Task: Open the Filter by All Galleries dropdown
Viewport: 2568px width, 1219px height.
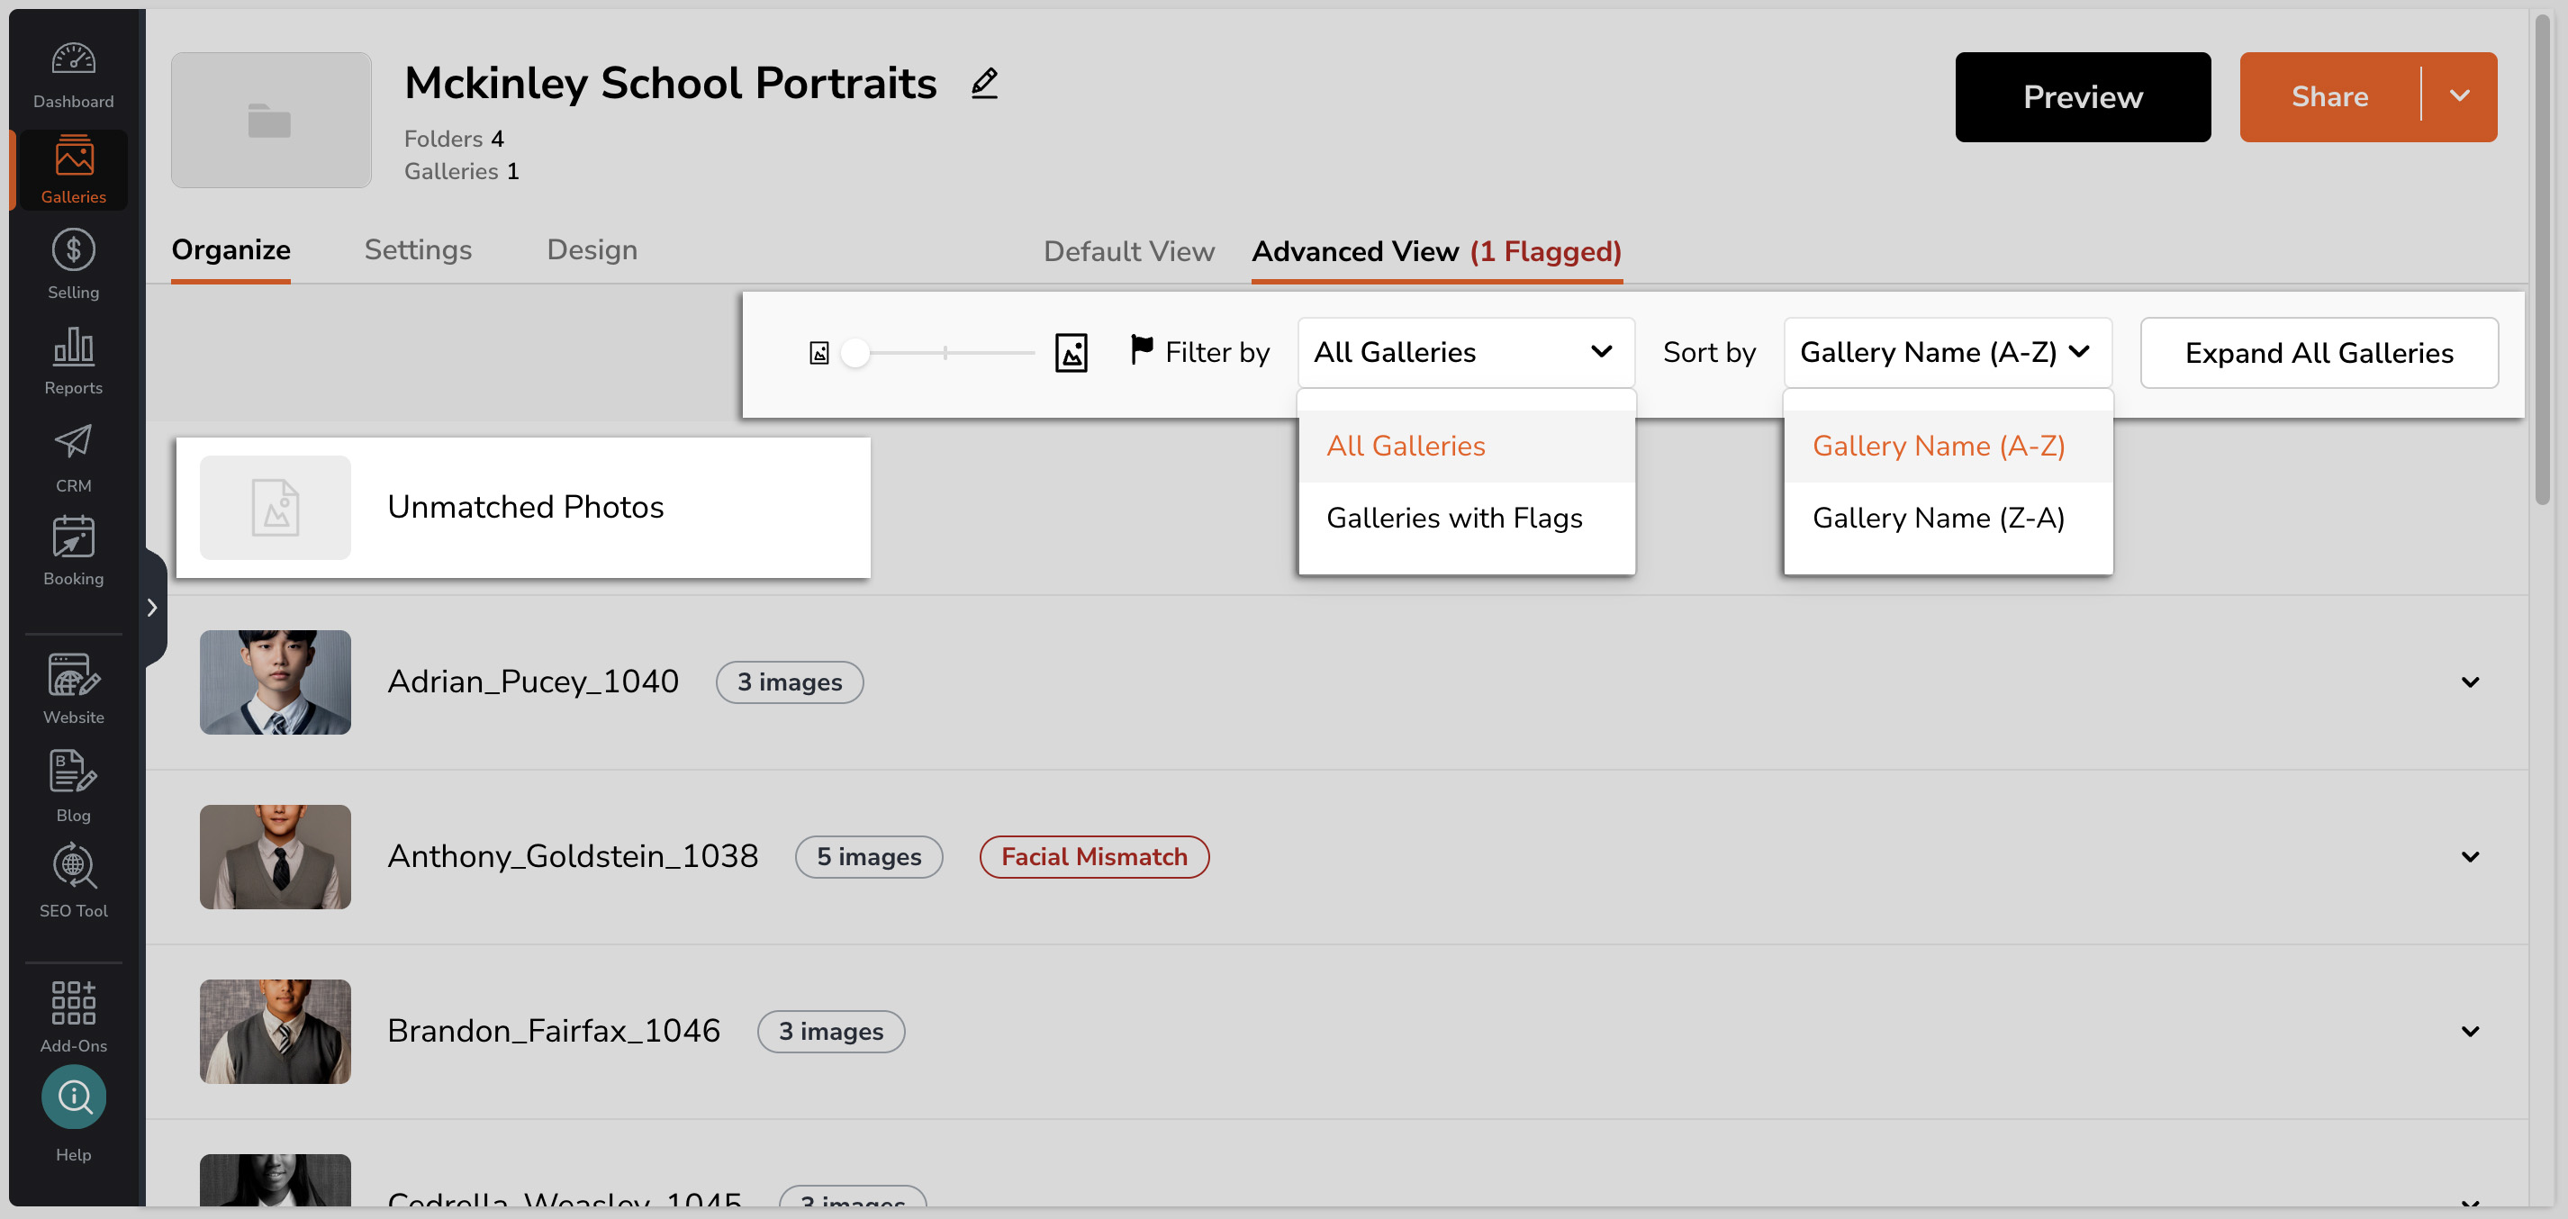Action: pyautogui.click(x=1466, y=353)
